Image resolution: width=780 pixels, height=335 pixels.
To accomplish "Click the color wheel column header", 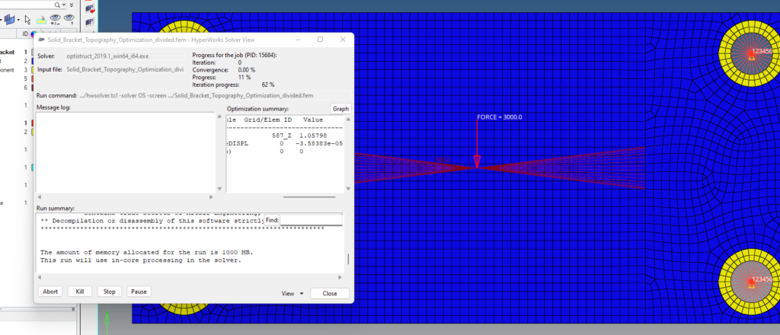I will click(34, 33).
